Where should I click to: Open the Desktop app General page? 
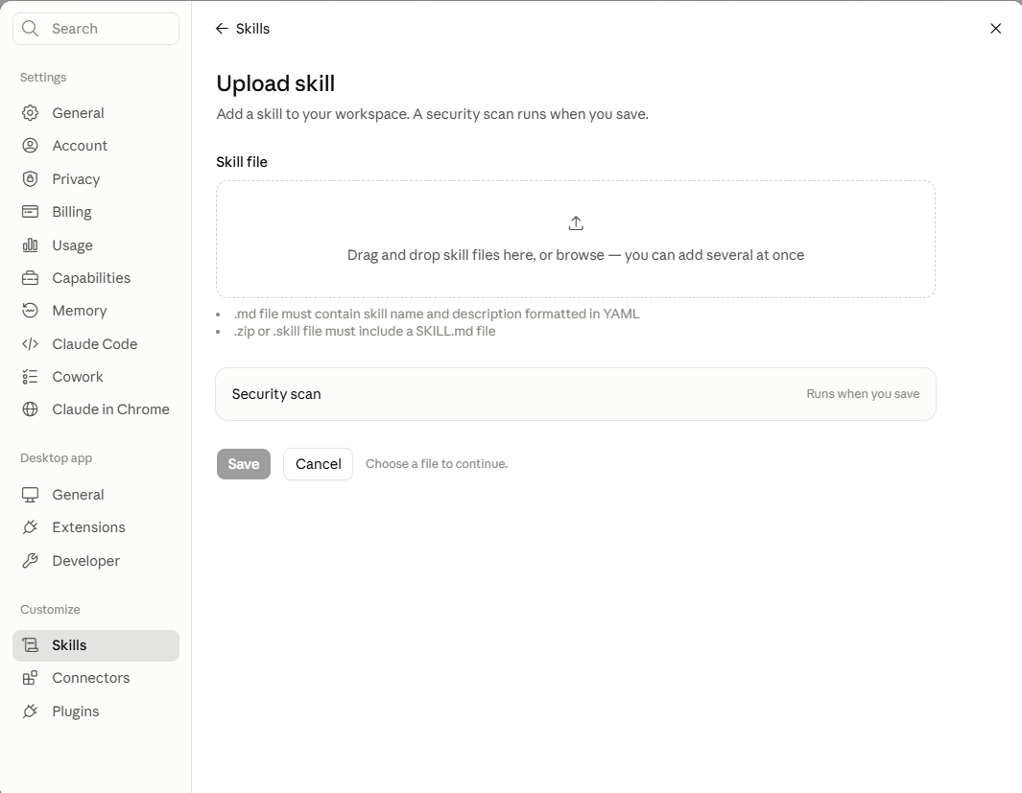(x=96, y=495)
